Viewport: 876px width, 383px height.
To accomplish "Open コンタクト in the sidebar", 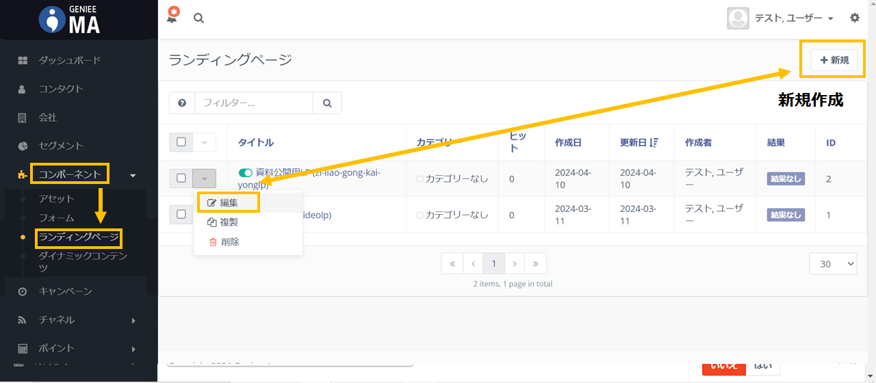I will click(61, 89).
